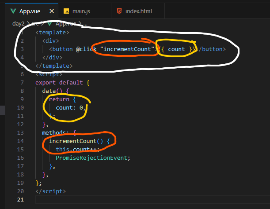
Task: Place cursor on empty line 21
Action: click(x=152, y=200)
